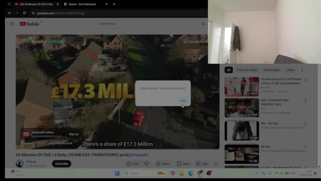The height and width of the screenshot is (181, 321).
Task: Open the OBS icon on the taskbar
Action: [209, 173]
